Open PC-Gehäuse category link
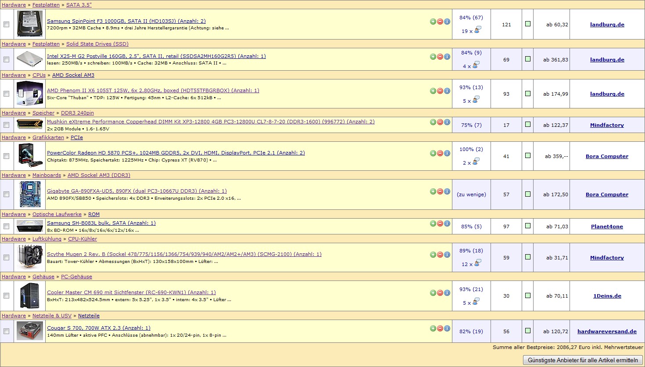This screenshot has height=367, width=645. (76, 277)
